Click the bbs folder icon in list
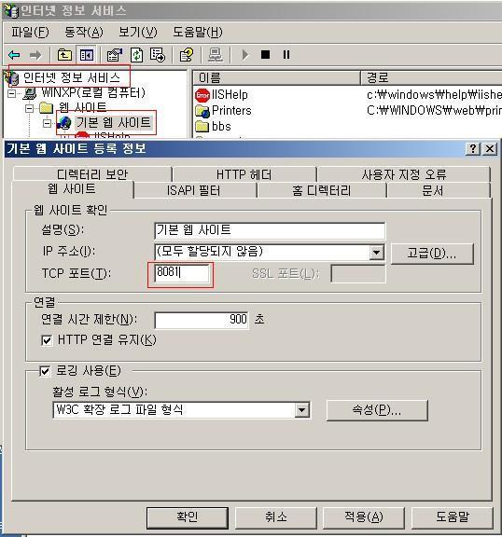This screenshot has width=502, height=537. click(202, 127)
